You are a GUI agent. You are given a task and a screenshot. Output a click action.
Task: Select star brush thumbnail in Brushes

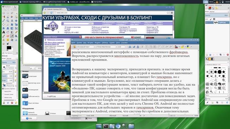pos(224,72)
